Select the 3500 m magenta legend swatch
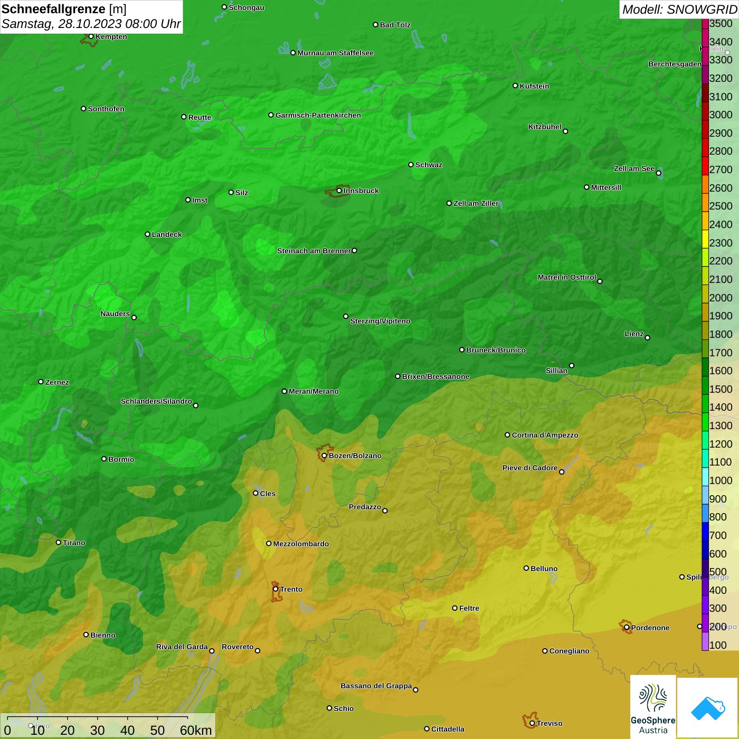 (705, 24)
